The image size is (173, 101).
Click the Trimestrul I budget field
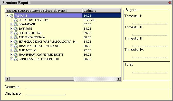click(150, 22)
